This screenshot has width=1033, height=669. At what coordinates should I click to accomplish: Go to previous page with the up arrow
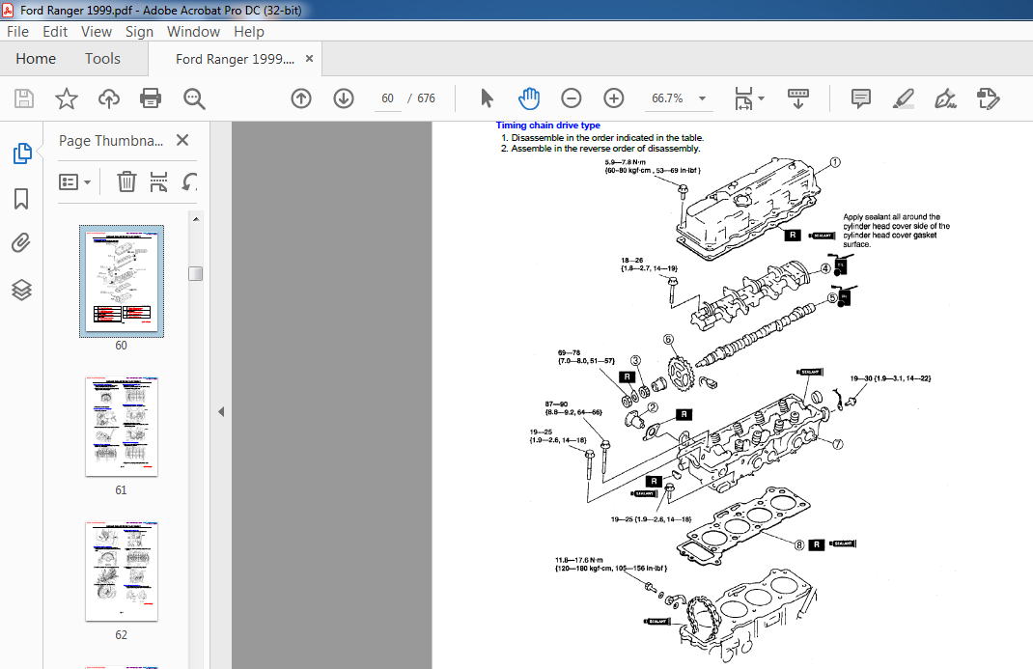point(301,98)
